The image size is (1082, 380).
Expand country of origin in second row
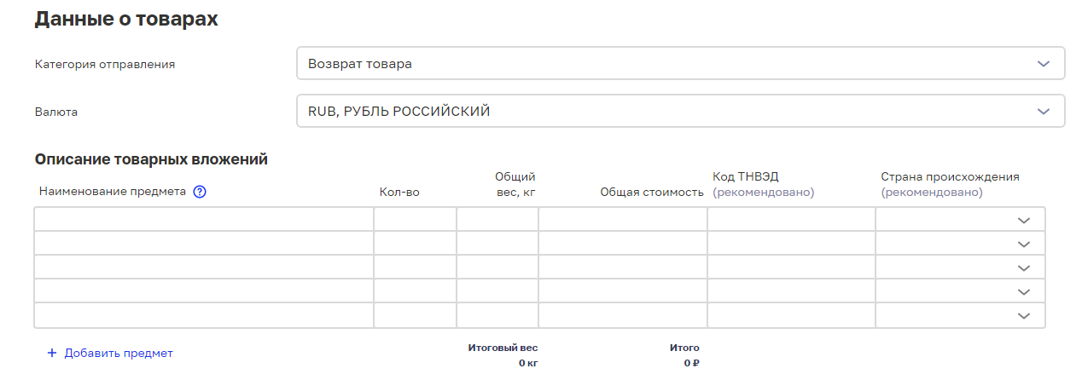coord(1024,244)
